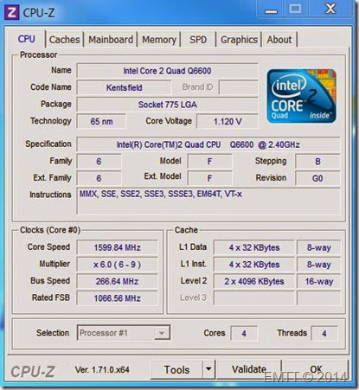Click the Ext. Family value 6
359x390 pixels.
click(x=99, y=178)
